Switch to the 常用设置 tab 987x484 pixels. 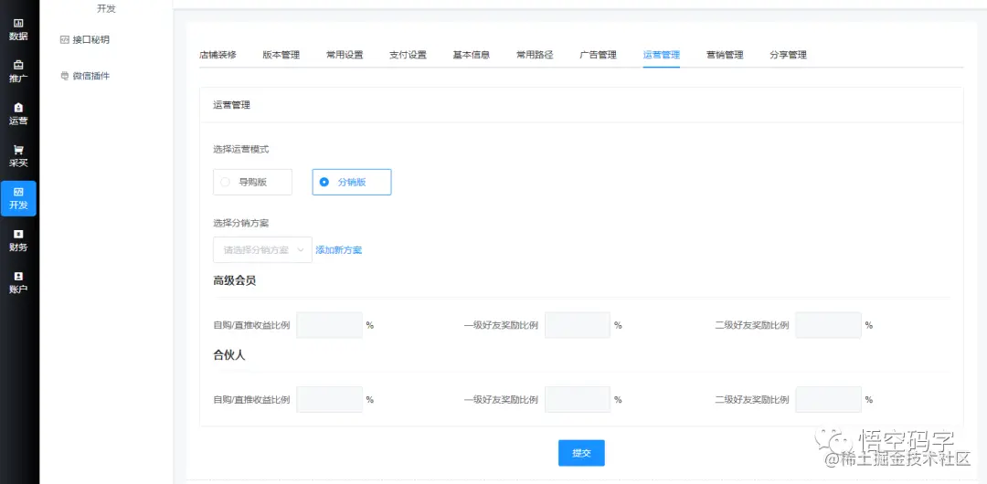point(345,55)
